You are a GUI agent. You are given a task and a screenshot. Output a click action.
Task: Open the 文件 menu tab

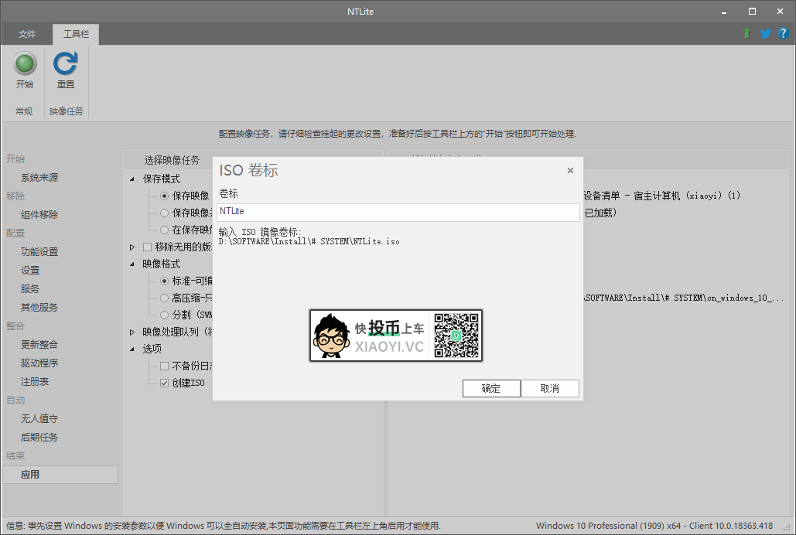pyautogui.click(x=27, y=34)
